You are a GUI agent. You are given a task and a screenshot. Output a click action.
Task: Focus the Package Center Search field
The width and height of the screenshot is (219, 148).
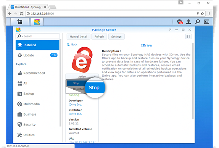point(37,36)
